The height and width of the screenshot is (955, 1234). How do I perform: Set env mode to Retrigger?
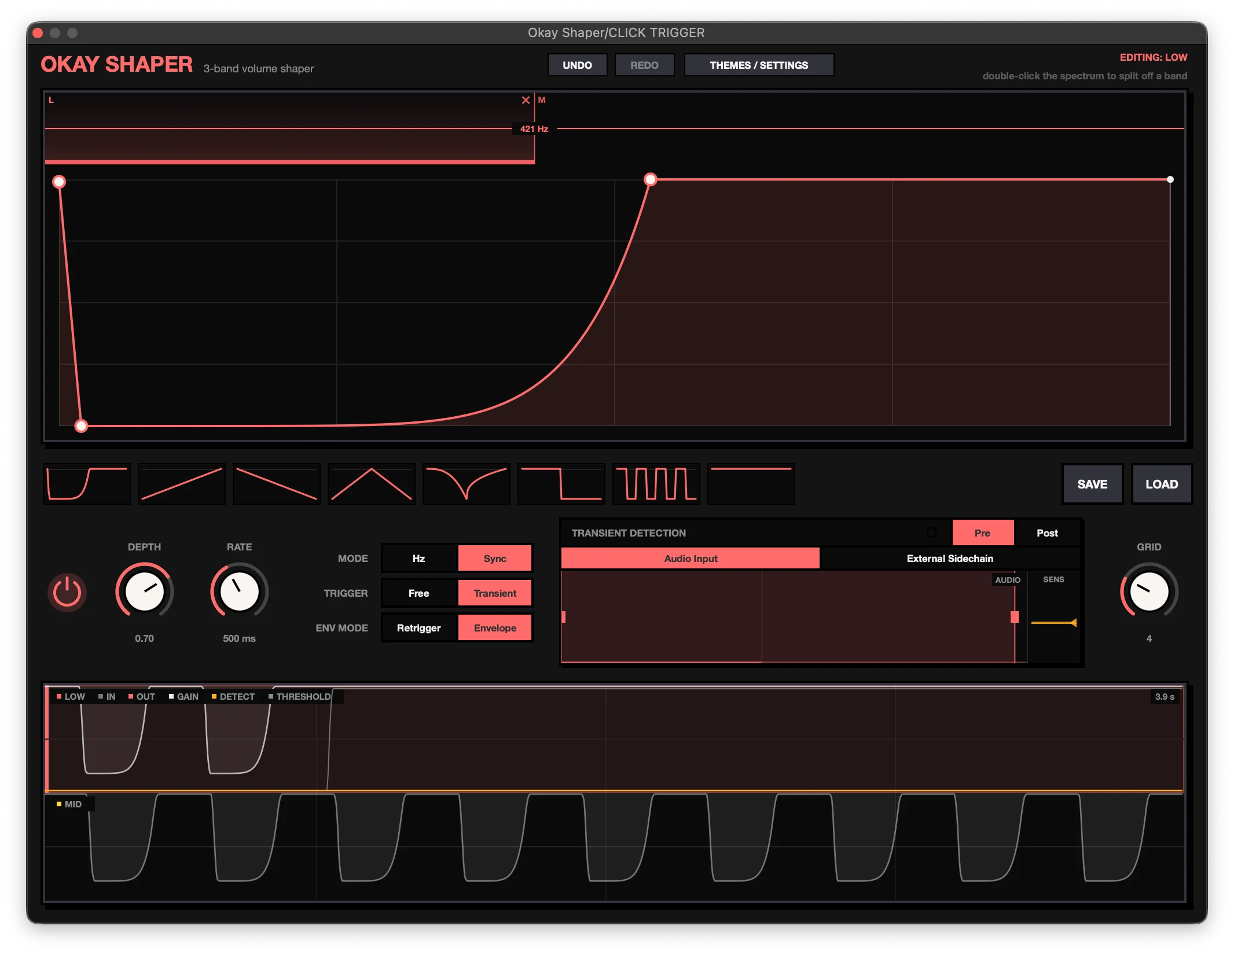[x=419, y=628]
